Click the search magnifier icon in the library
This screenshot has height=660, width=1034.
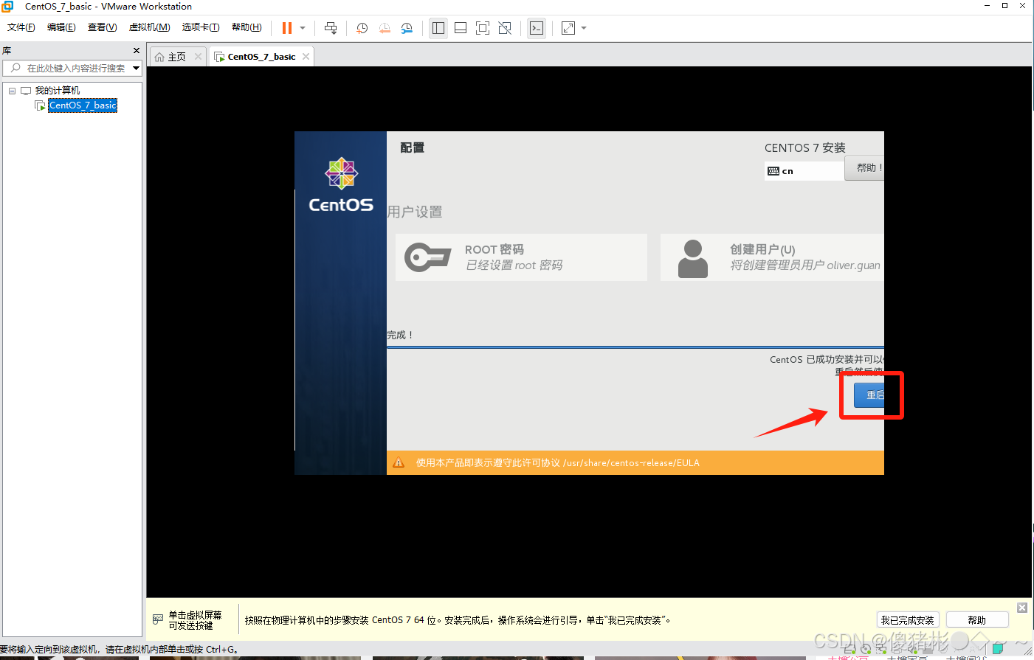coord(15,68)
